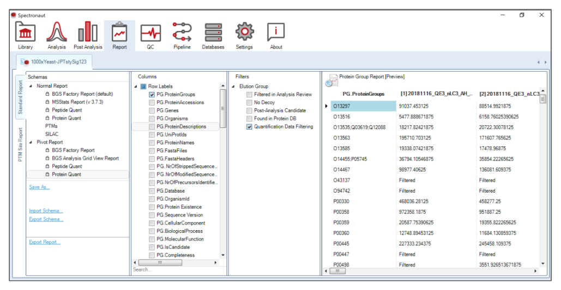Click lock icon beside BGS Factory Report (default)
Screen dimensions: 561x290
pos(47,94)
